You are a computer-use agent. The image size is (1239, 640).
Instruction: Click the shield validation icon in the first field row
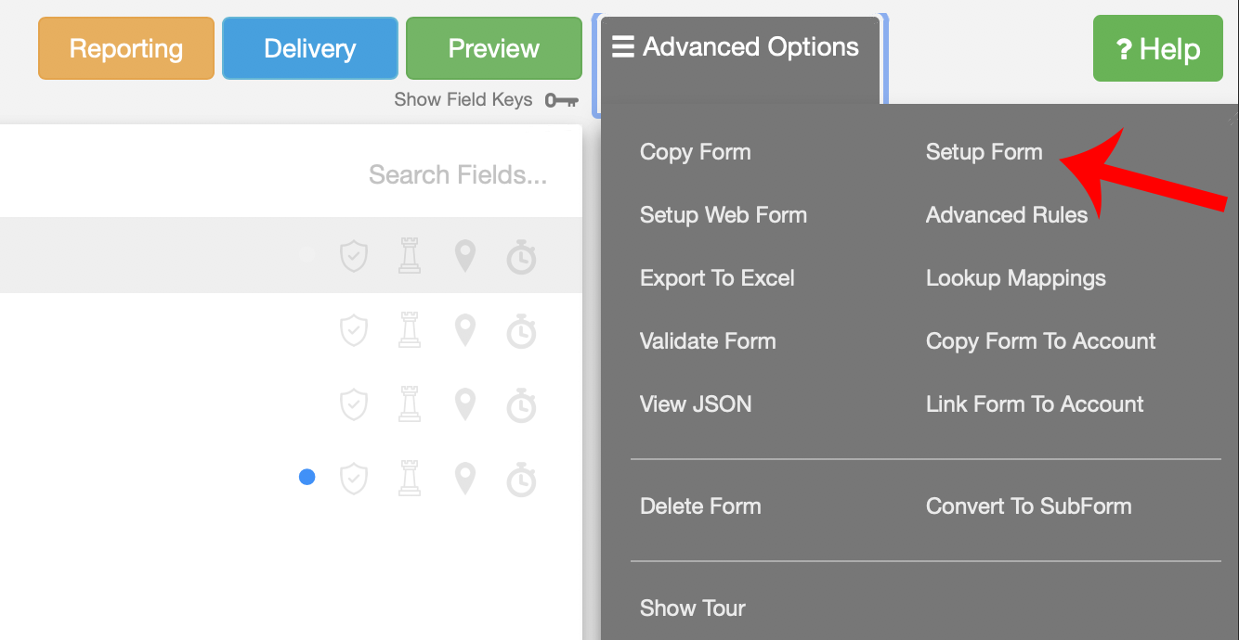click(x=354, y=256)
